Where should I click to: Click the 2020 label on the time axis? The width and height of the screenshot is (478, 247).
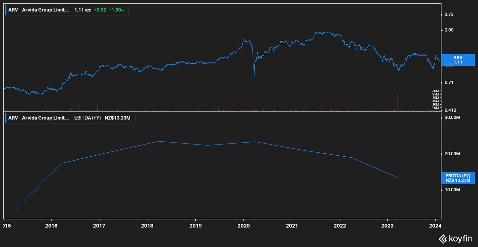point(244,226)
